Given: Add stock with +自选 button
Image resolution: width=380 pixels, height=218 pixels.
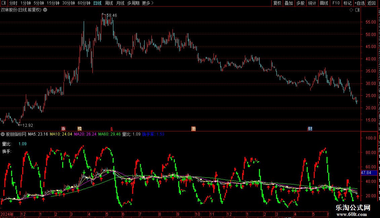Looking at the screenshot, I should click(x=359, y=3).
